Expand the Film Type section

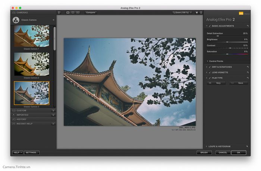pyautogui.click(x=207, y=78)
